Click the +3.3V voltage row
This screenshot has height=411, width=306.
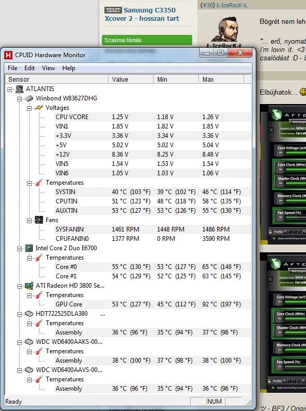pos(152,136)
